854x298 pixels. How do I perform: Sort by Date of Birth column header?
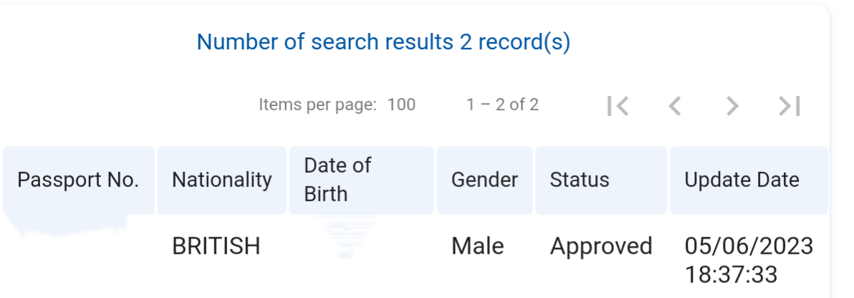pos(361,180)
